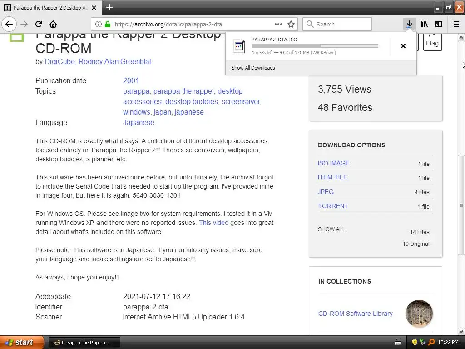465x349 pixels.
Task: Click the 3,755 Views text
Action: coord(345,90)
